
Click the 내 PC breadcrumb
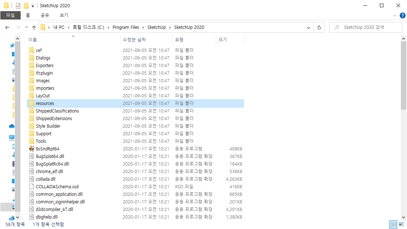[59, 27]
